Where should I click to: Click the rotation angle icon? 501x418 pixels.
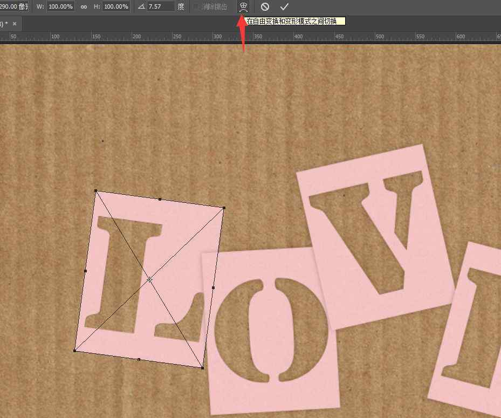point(141,7)
